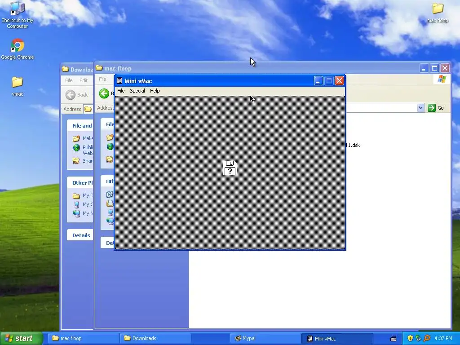Select the .dsk file in mac floop window
Screen dimensions: 460x345
pos(353,145)
